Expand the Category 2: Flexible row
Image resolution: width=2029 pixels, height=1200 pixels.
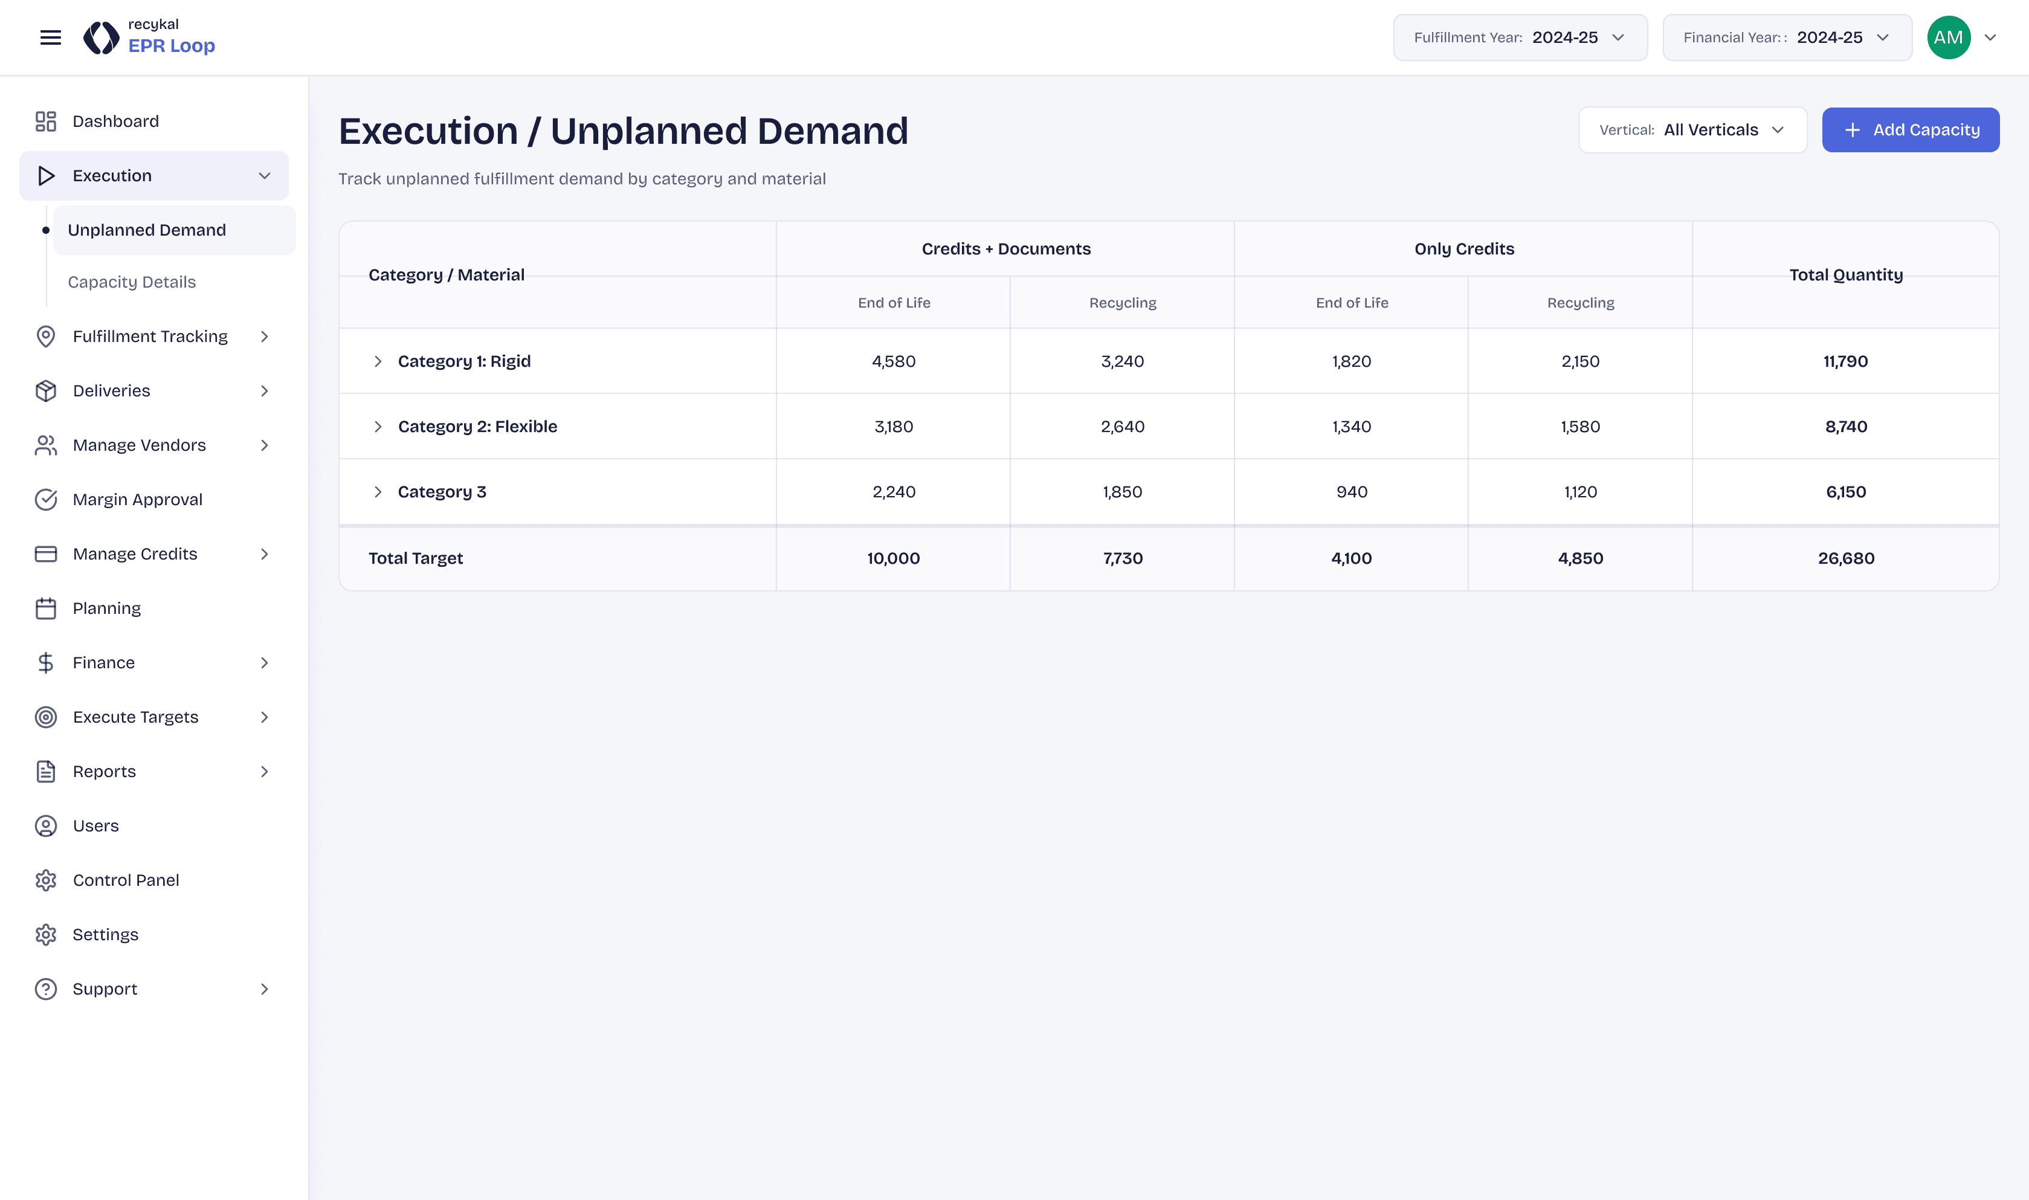(378, 426)
